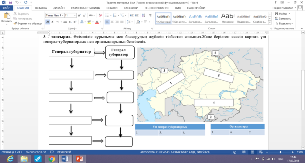Switch to РАЗМЕТКА СТРАНИЦЫ tab
The width and height of the screenshot is (305, 163).
coord(85,8)
